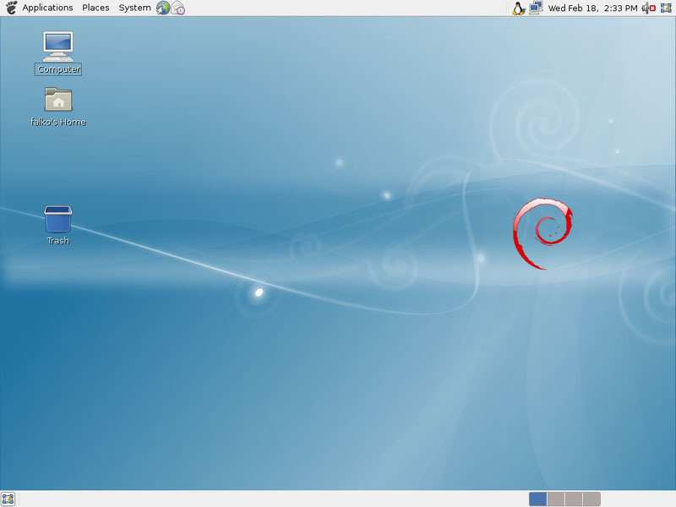Image resolution: width=676 pixels, height=507 pixels.
Task: Select the active blue workspace in switcher
Action: (537, 499)
